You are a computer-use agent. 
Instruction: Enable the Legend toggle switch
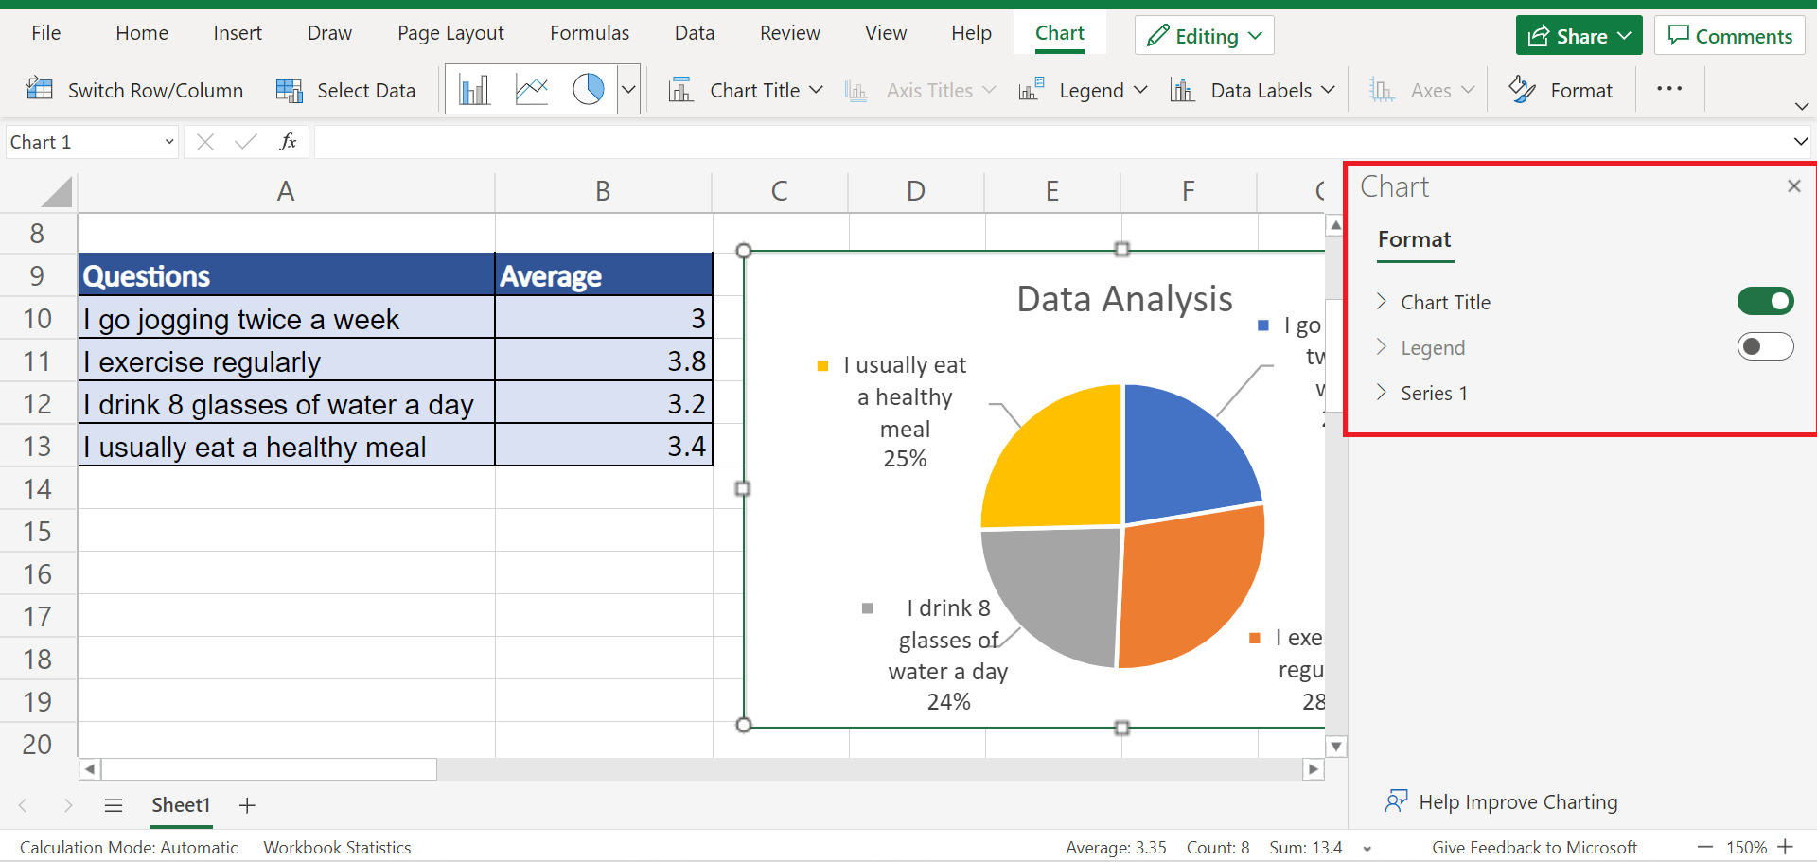[1765, 347]
